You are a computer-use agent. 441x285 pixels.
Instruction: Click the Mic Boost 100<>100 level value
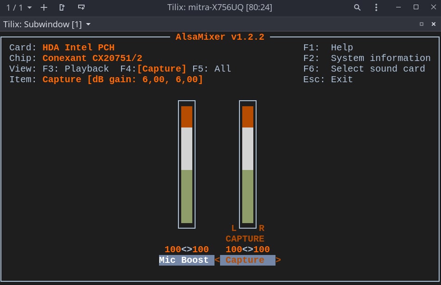(x=187, y=249)
